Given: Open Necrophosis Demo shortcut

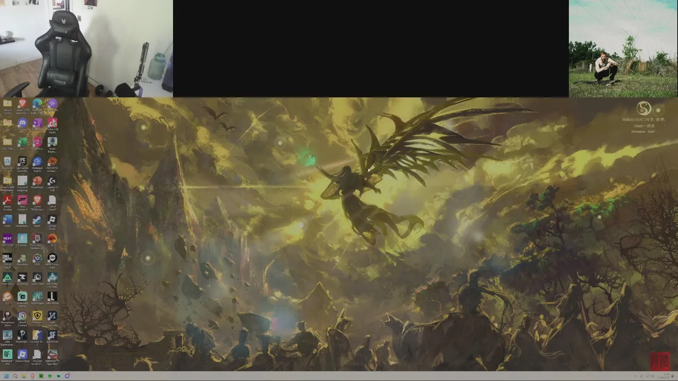Looking at the screenshot, I should coord(7,319).
